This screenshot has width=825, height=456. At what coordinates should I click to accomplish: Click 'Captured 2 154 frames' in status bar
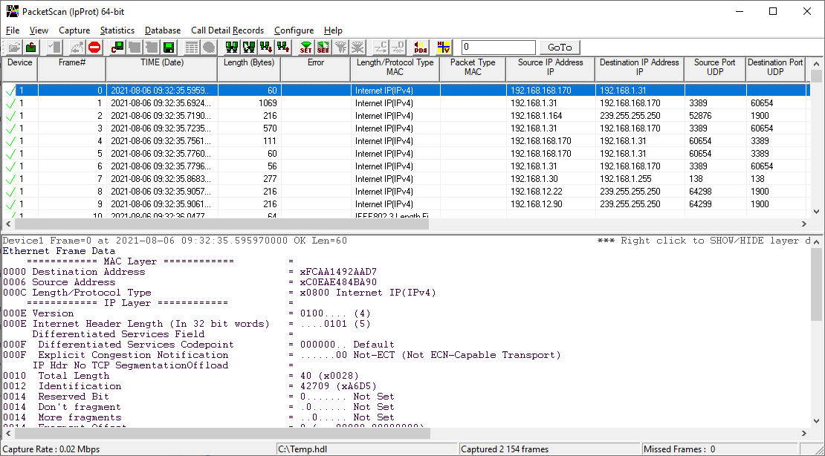[505, 449]
